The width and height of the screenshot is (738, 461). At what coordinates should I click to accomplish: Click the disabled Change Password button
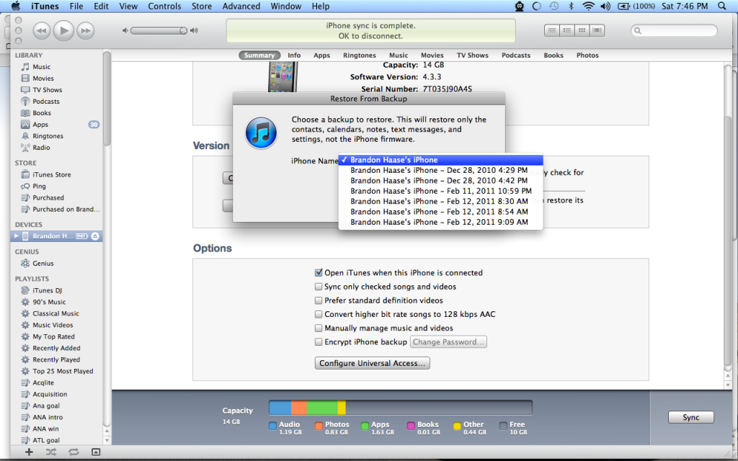point(448,342)
